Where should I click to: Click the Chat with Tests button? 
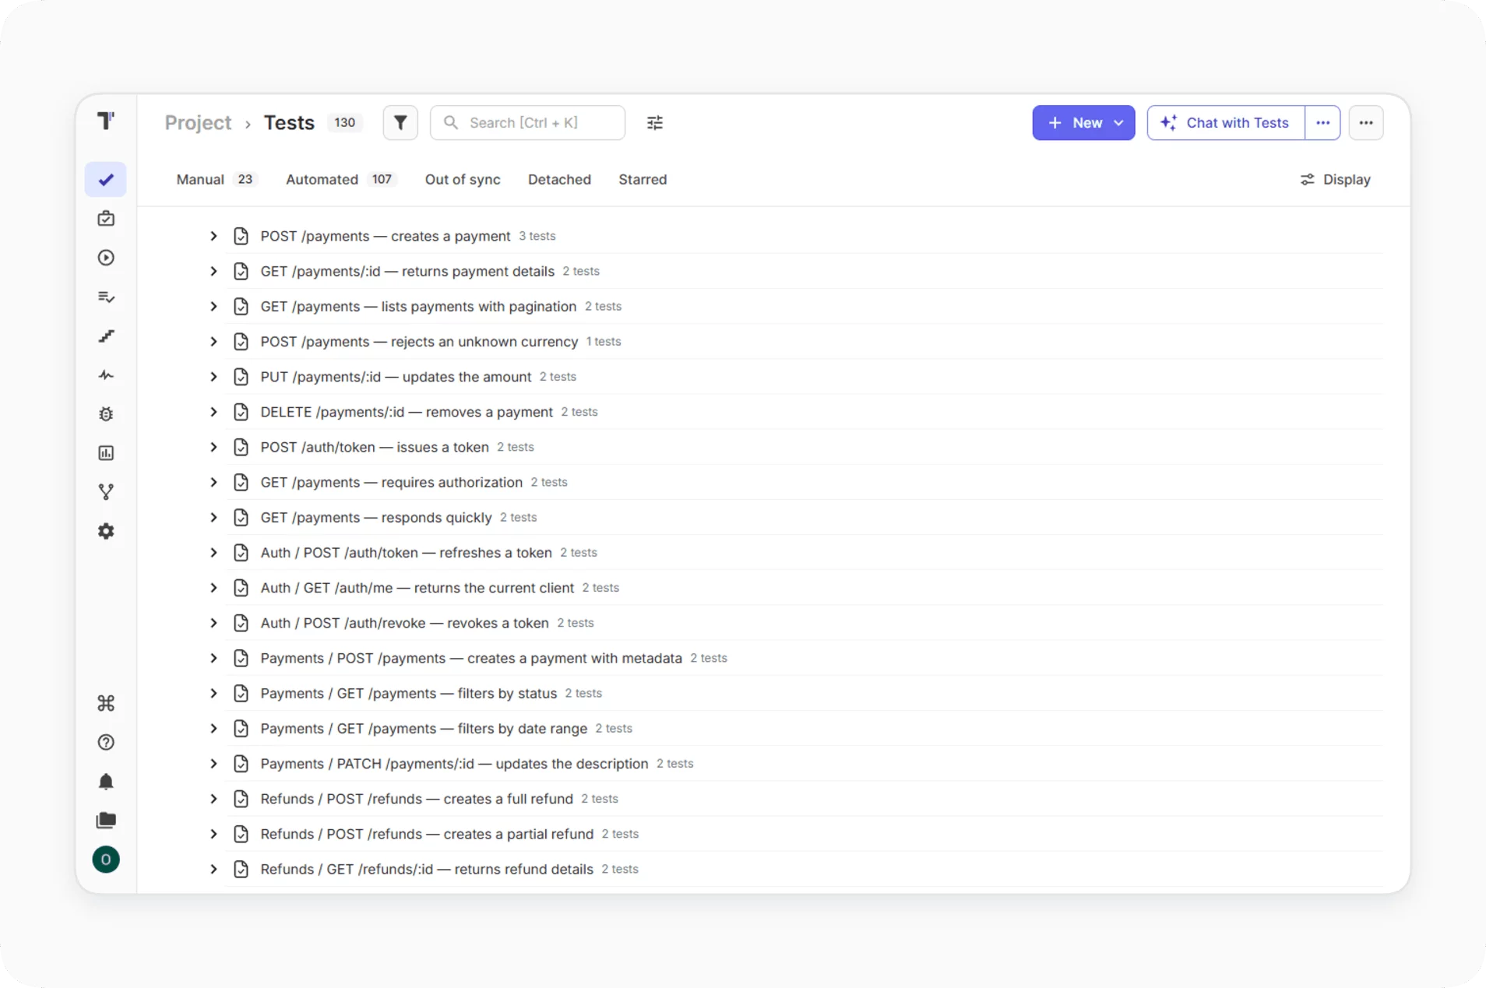pyautogui.click(x=1226, y=123)
